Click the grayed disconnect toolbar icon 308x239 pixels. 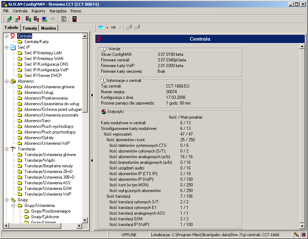pyautogui.click(x=53, y=19)
